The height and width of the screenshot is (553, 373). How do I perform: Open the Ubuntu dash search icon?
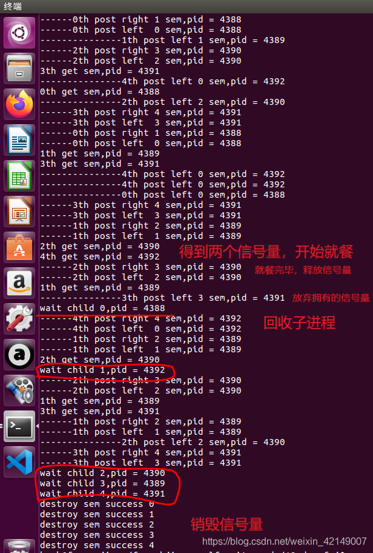click(19, 33)
